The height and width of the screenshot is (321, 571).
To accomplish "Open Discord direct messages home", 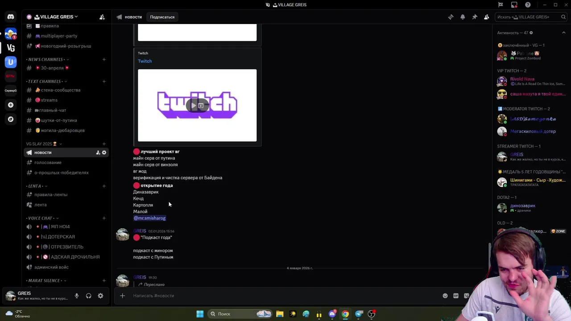I will tap(11, 17).
